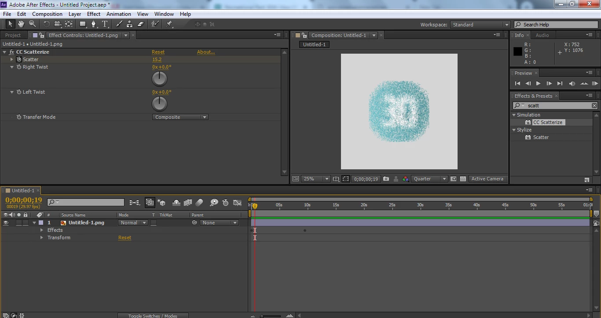Select the Selection arrow tool
Screen dimensions: 601x318
[x=10, y=24]
